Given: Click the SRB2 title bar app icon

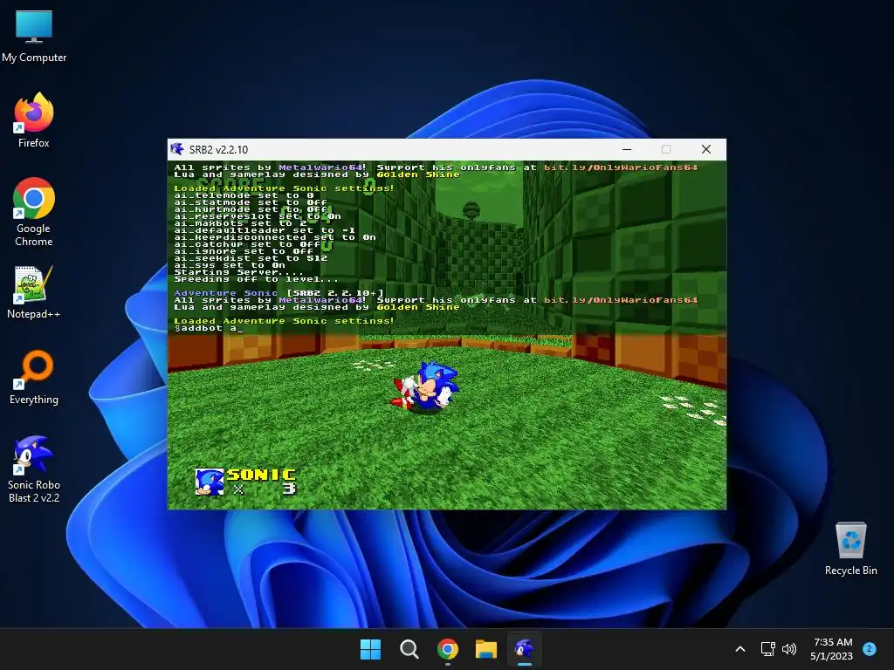Looking at the screenshot, I should (x=177, y=149).
